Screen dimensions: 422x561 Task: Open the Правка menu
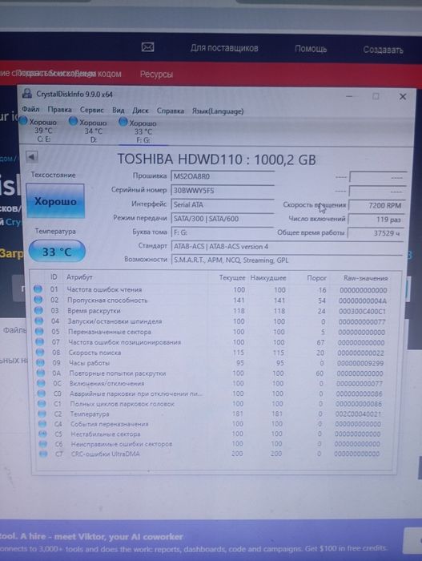pos(59,110)
